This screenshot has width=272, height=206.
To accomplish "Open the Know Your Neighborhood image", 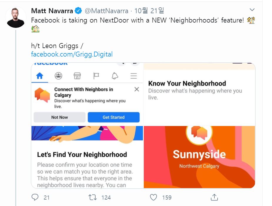I will tap(199, 94).
